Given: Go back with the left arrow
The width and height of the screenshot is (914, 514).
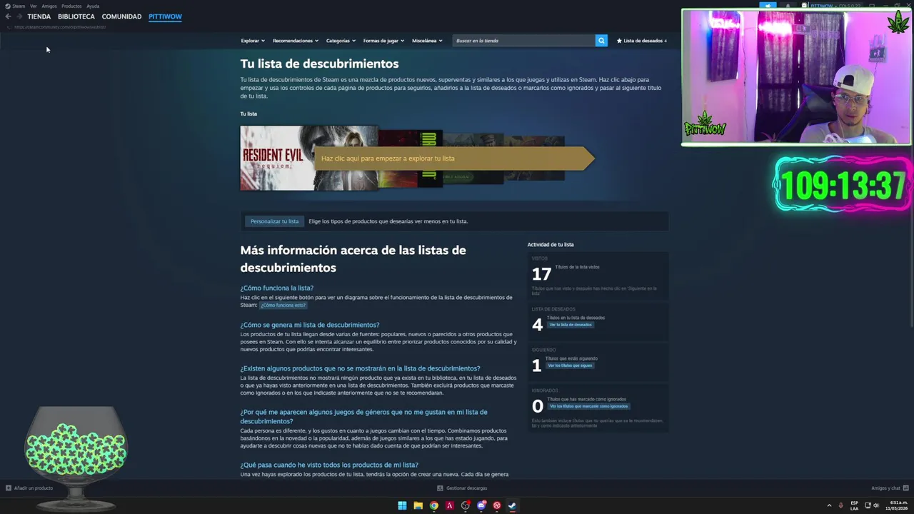Looking at the screenshot, I should 8,16.
